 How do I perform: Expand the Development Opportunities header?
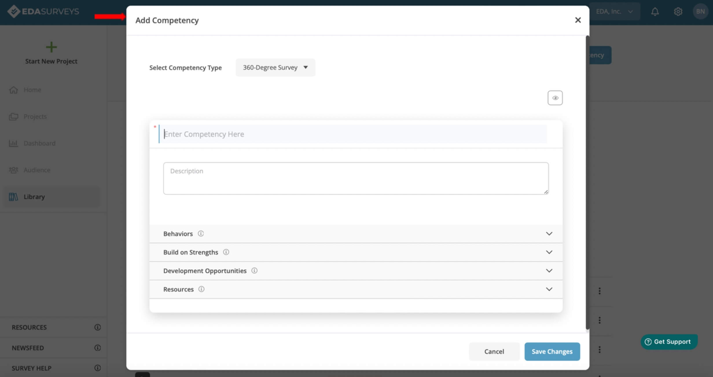point(356,271)
